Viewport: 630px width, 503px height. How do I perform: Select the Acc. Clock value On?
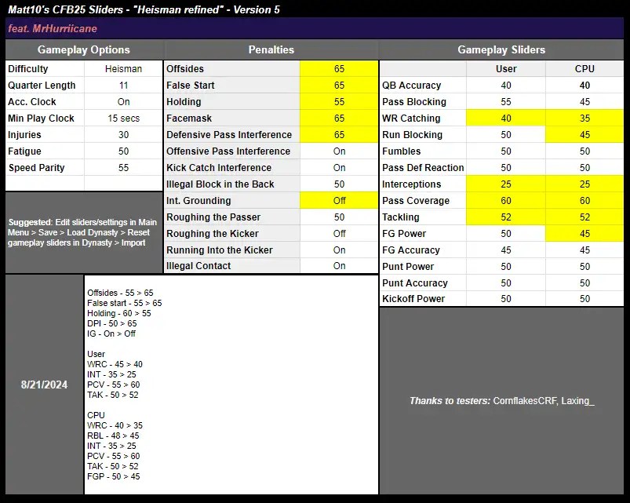[x=123, y=102]
